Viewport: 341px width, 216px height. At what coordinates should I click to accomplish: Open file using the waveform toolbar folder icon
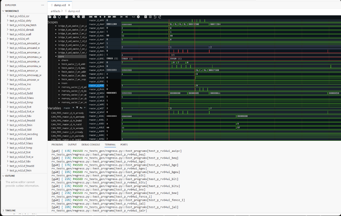(50, 17)
